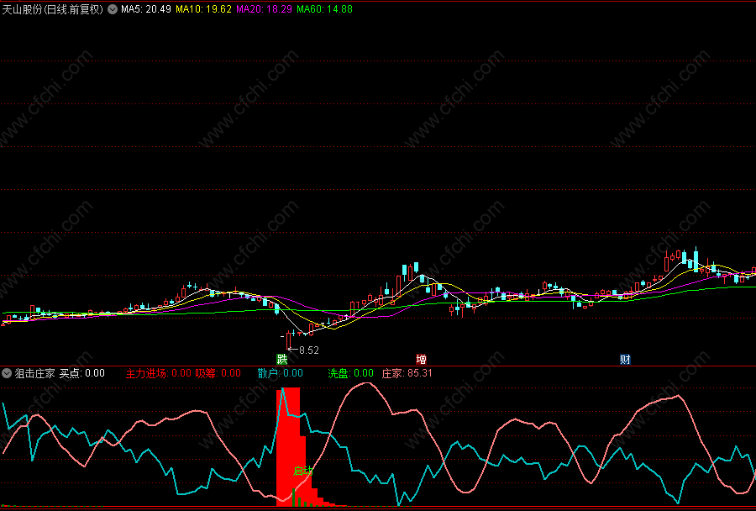Image resolution: width=756 pixels, height=511 pixels.
Task: Click the yellow MA10: 19.62 label
Action: pyautogui.click(x=203, y=9)
